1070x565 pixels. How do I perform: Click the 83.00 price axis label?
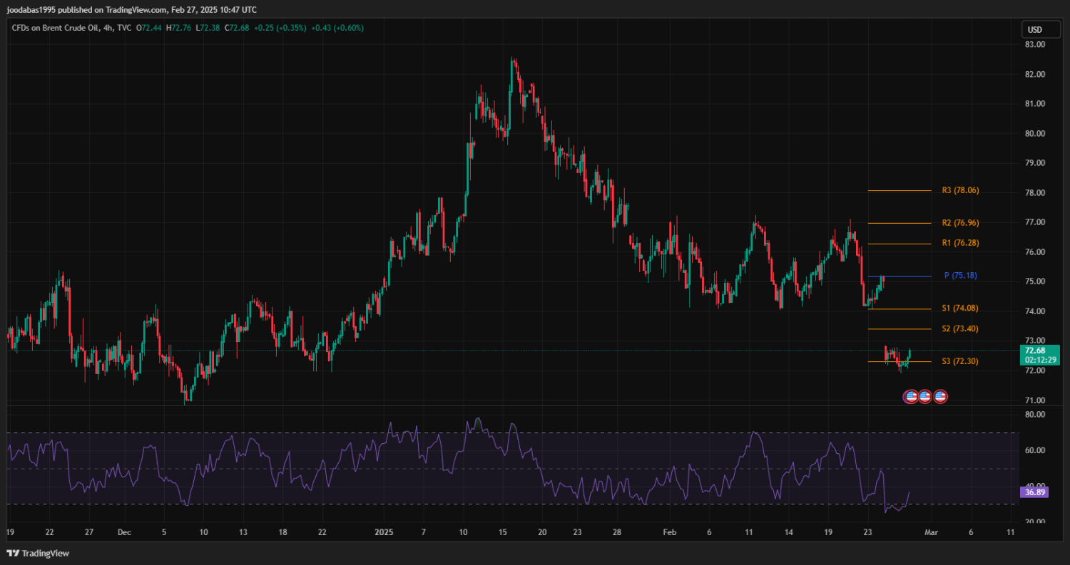pyautogui.click(x=1034, y=44)
